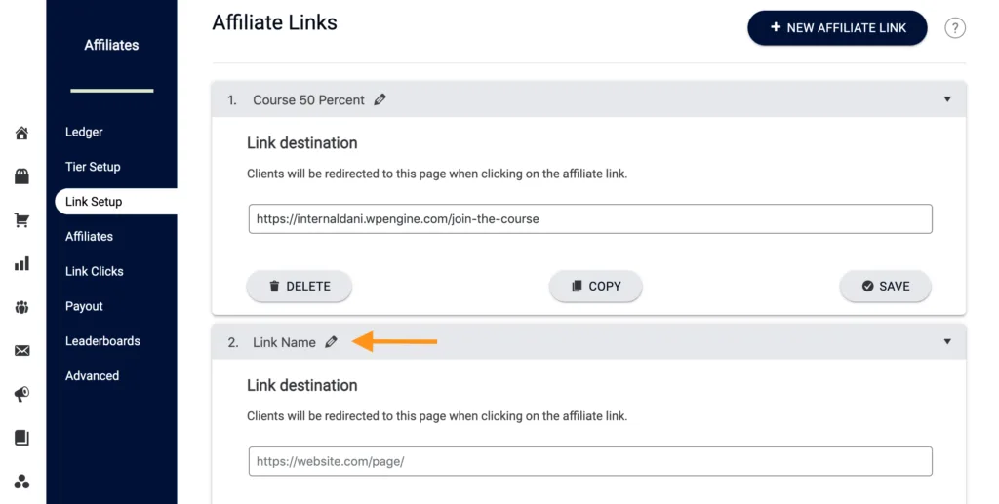Open Advanced menu item
The height and width of the screenshot is (504, 999).
(x=93, y=376)
